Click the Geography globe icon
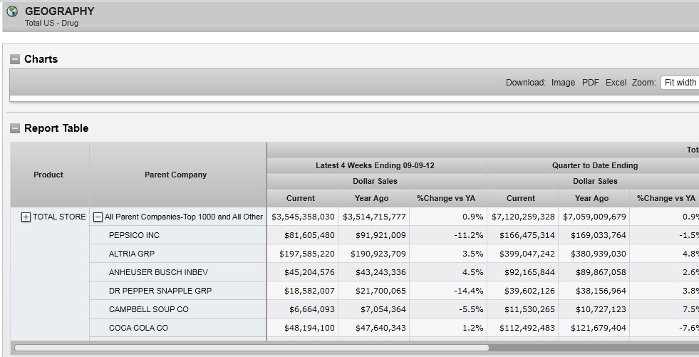699x357 pixels. point(13,11)
